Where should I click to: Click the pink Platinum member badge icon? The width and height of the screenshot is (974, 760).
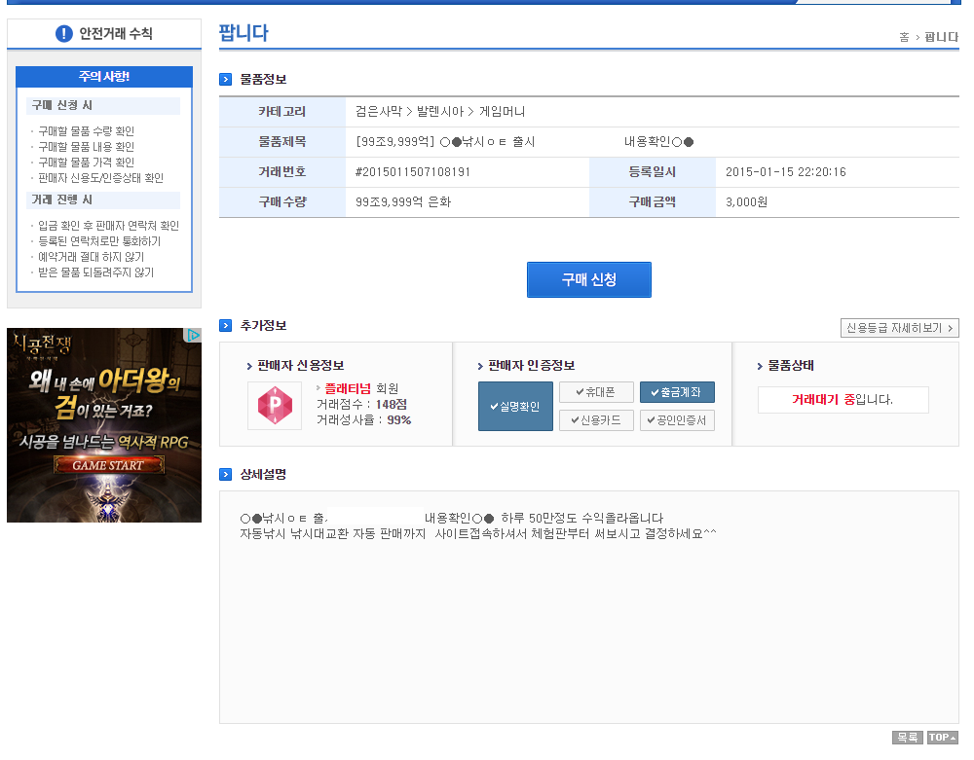click(275, 406)
